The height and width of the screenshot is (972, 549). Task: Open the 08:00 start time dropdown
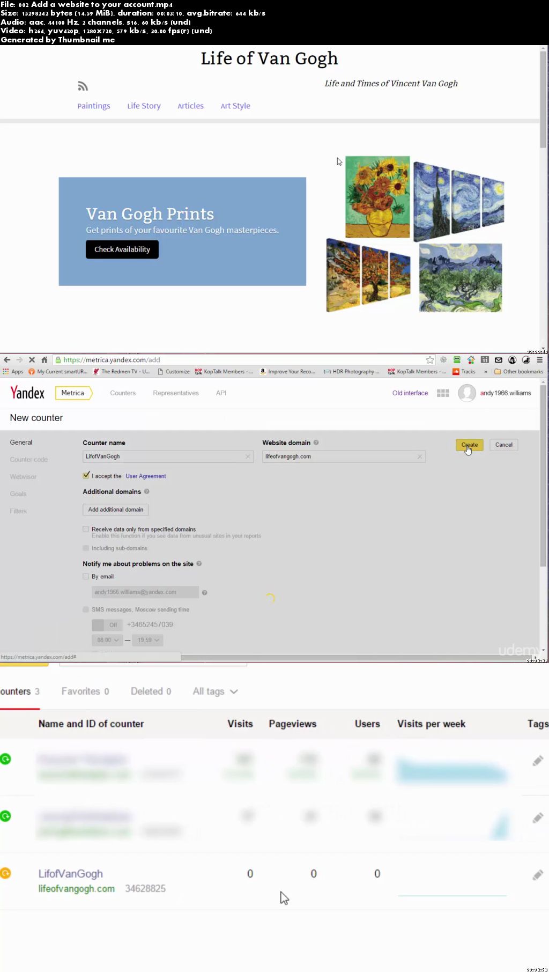pos(107,640)
